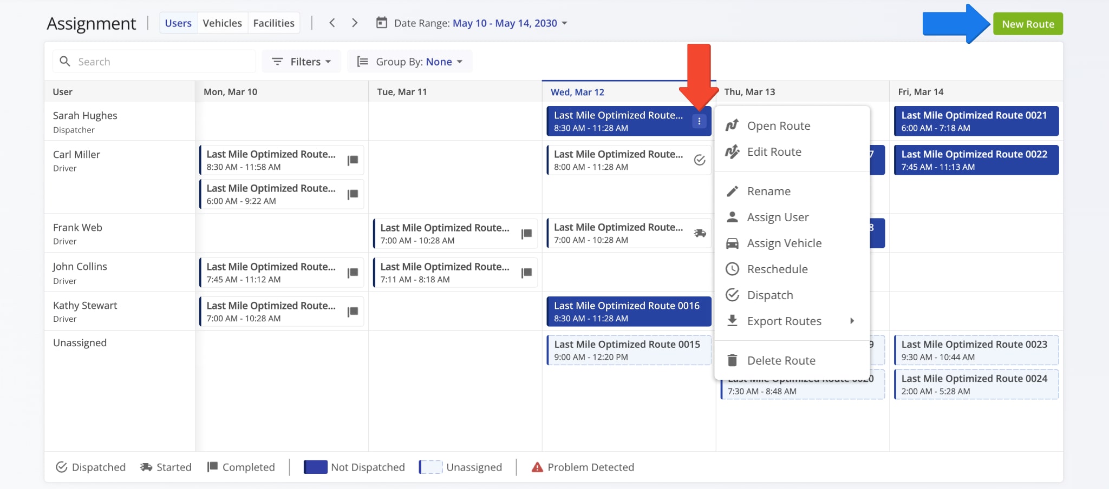Screen dimensions: 1109x489
Task: Click the started truck icon on Frank Web's Wednesday route
Action: [700, 233]
